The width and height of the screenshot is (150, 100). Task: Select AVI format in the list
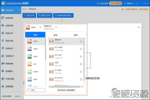[x=35, y=64]
